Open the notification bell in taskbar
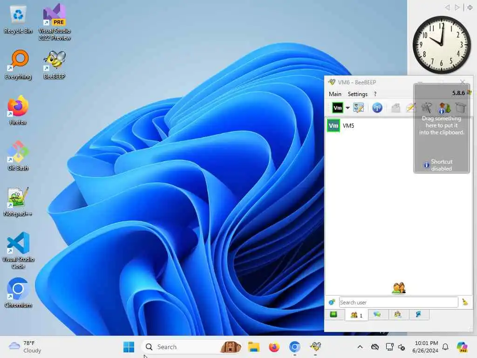Image resolution: width=477 pixels, height=358 pixels. point(445,347)
